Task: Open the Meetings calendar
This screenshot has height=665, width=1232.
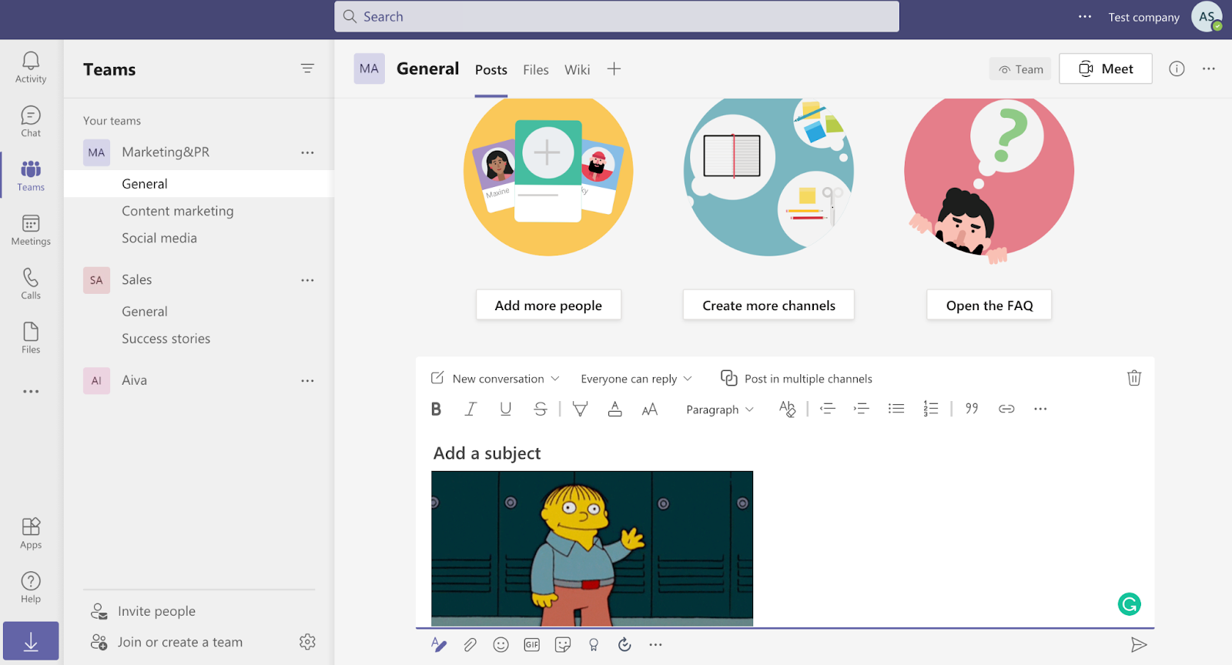Action: click(x=31, y=230)
